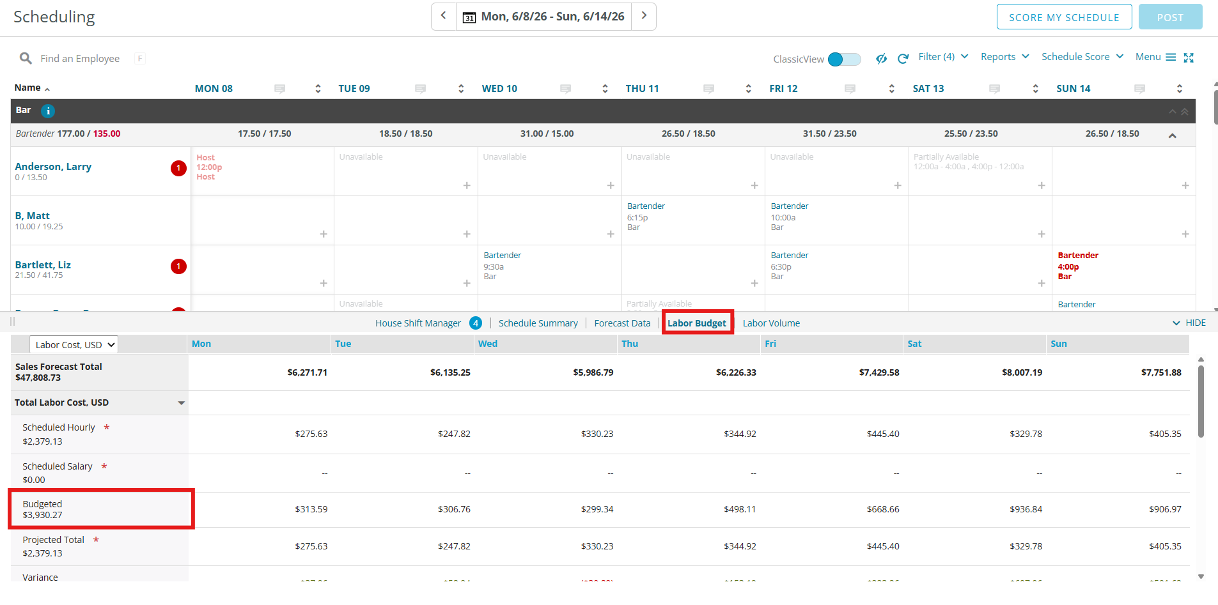Viewport: 1218px width, 605px height.
Task: Click the hide/visibility slashed-eye icon
Action: pos(881,59)
